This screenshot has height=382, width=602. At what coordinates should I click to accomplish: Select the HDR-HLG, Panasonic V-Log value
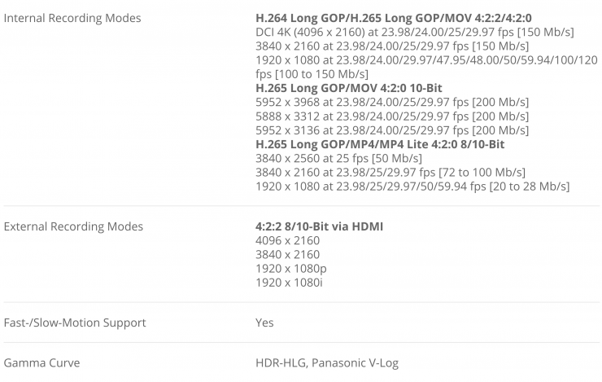pyautogui.click(x=327, y=363)
